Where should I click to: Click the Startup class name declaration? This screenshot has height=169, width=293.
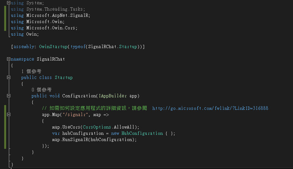tap(64, 78)
